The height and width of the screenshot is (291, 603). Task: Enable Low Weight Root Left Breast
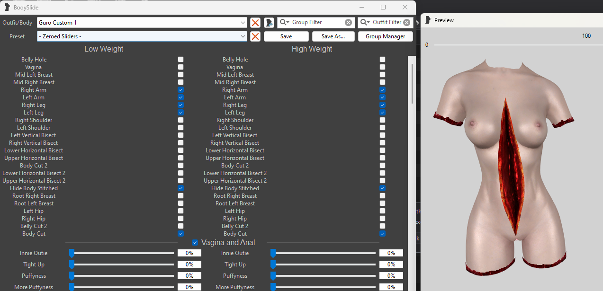coord(180,203)
